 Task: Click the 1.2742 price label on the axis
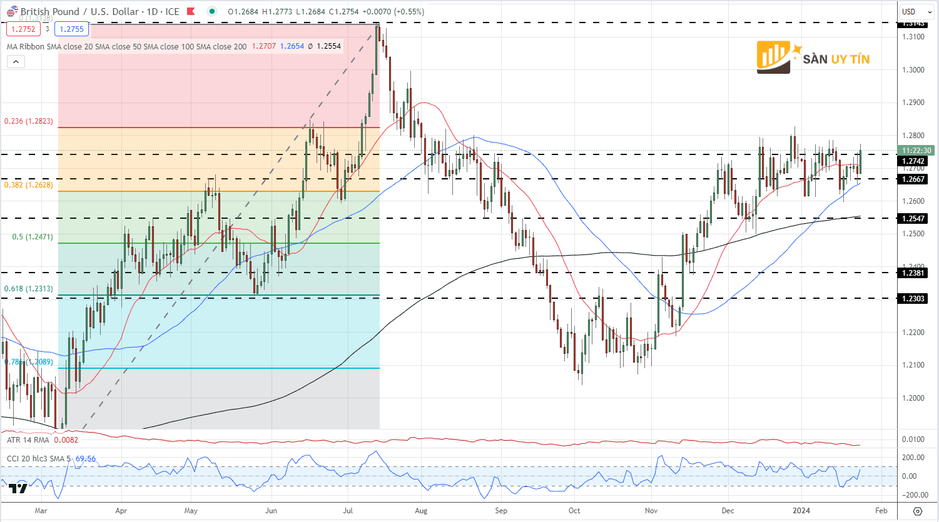pyautogui.click(x=913, y=161)
